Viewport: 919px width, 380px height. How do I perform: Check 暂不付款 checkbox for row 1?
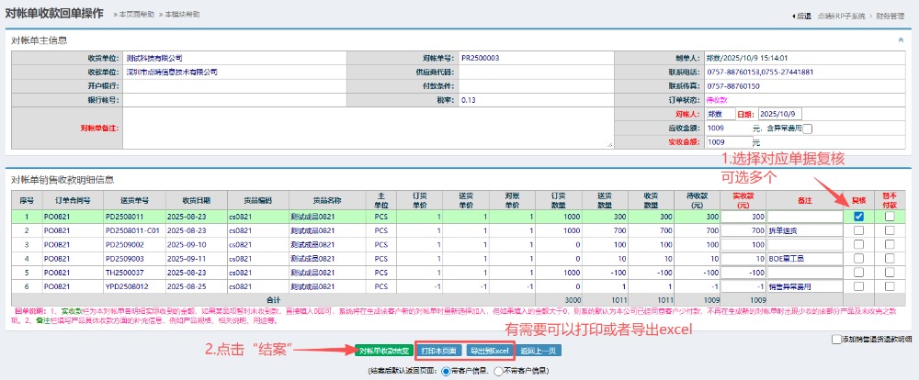point(889,217)
